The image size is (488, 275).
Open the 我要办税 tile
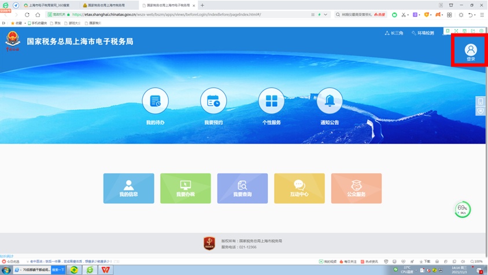[x=186, y=188]
